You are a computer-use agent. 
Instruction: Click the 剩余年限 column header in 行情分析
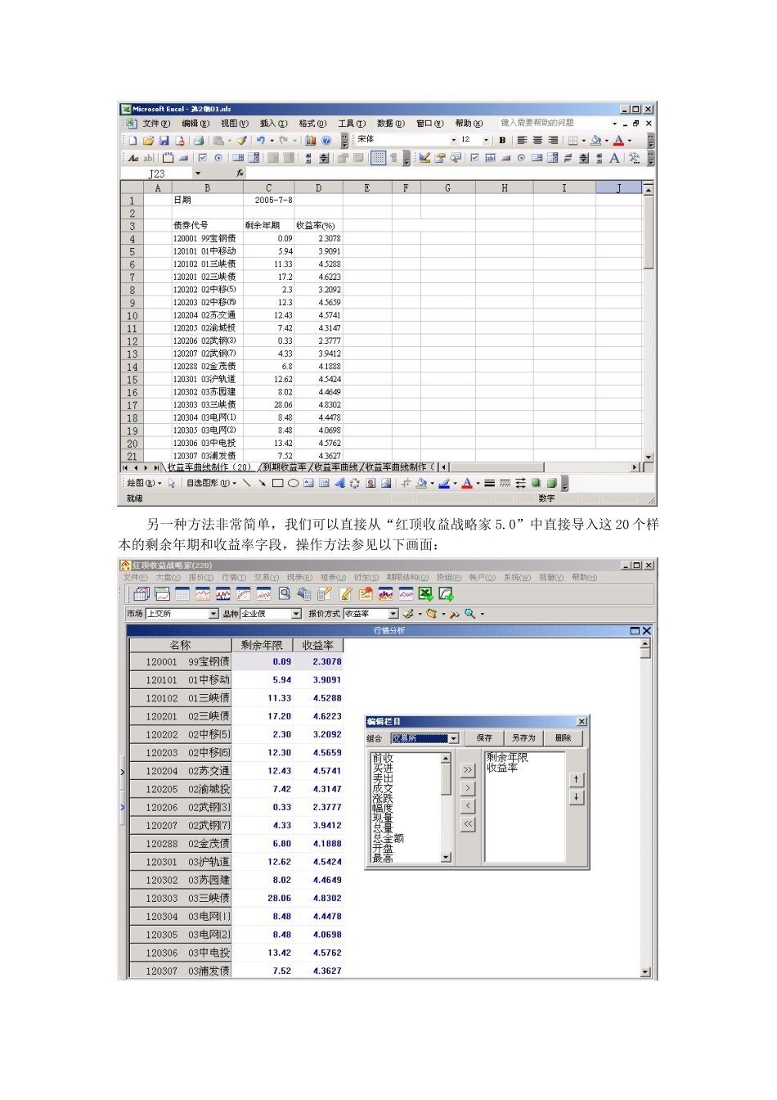tap(262, 645)
